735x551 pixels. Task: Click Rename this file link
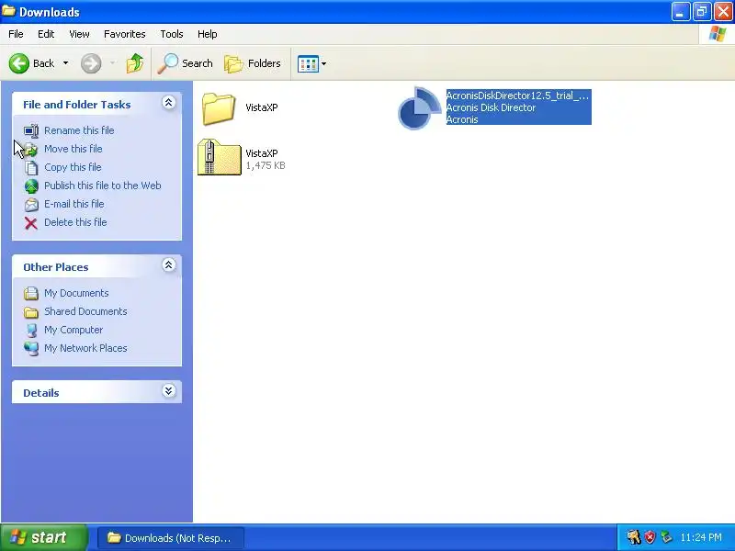[79, 130]
